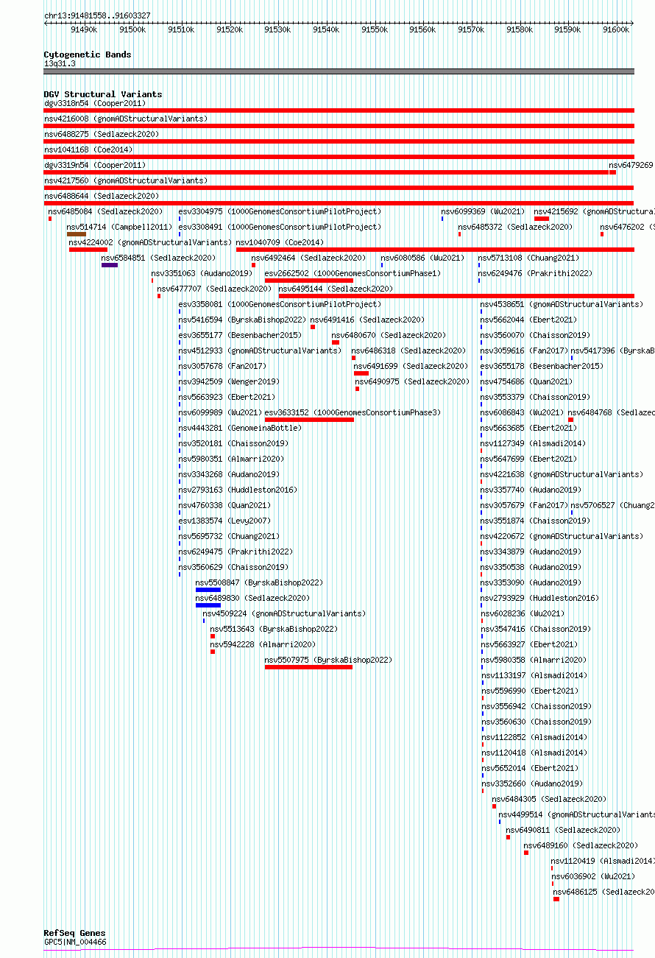Image resolution: width=655 pixels, height=958 pixels.
Task: Click the chr13:91481558..91603327 region label
Action: (x=97, y=15)
